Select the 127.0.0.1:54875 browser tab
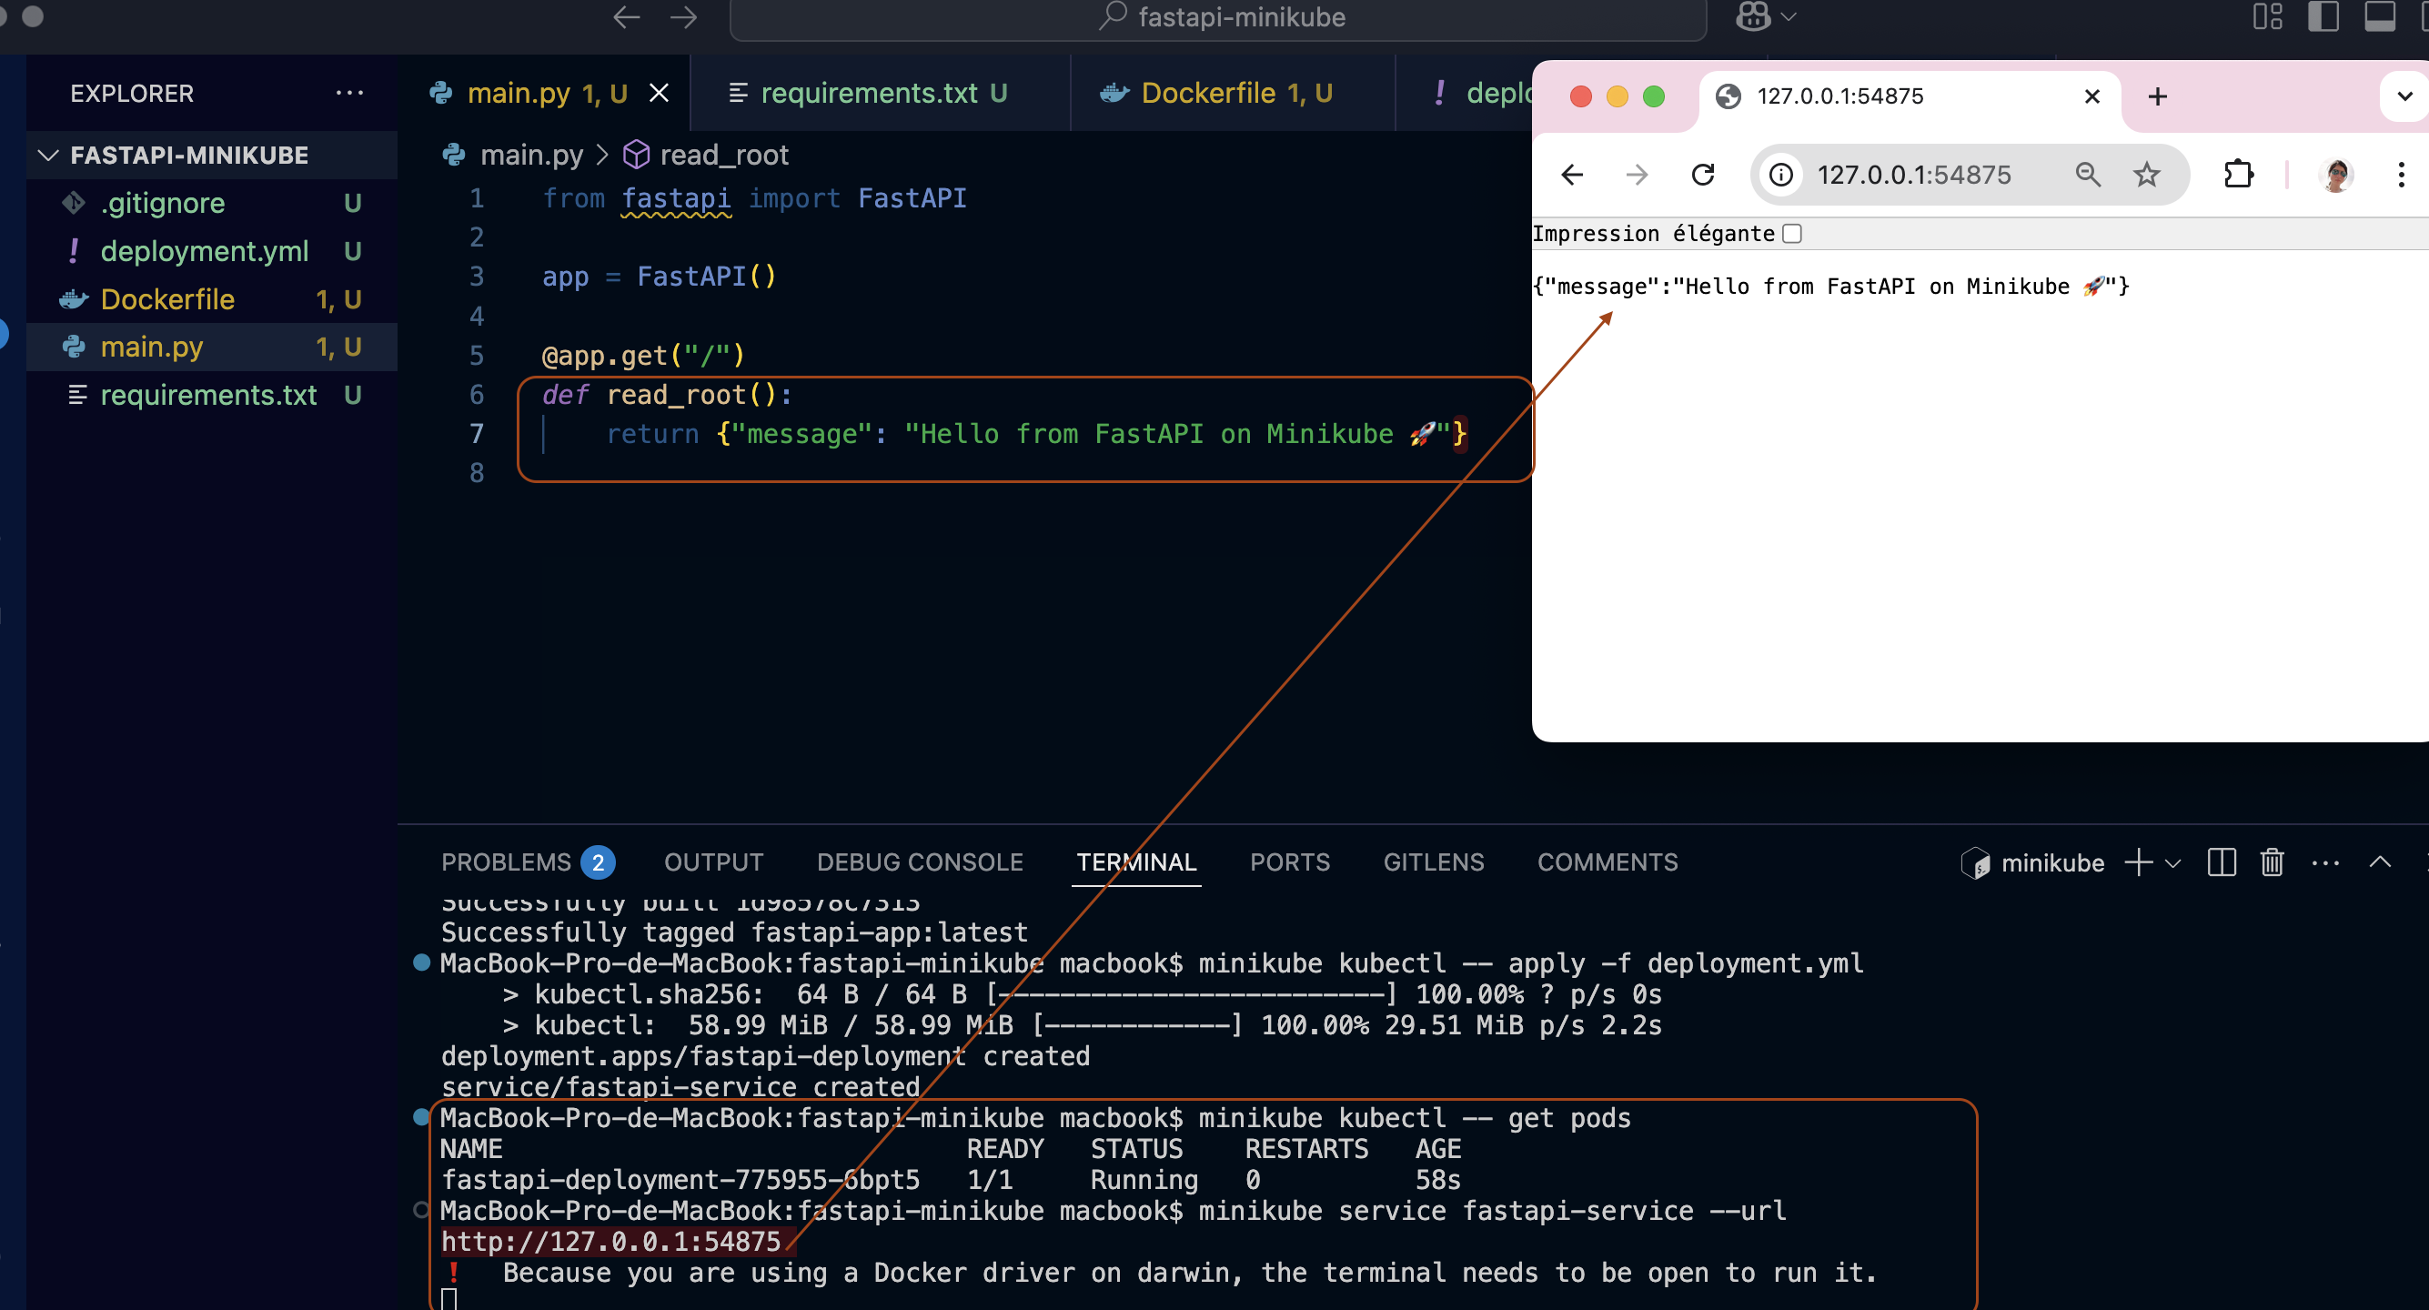 pos(1910,96)
